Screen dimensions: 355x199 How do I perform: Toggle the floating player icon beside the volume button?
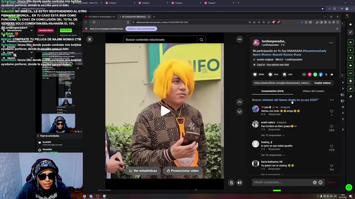tap(232, 182)
